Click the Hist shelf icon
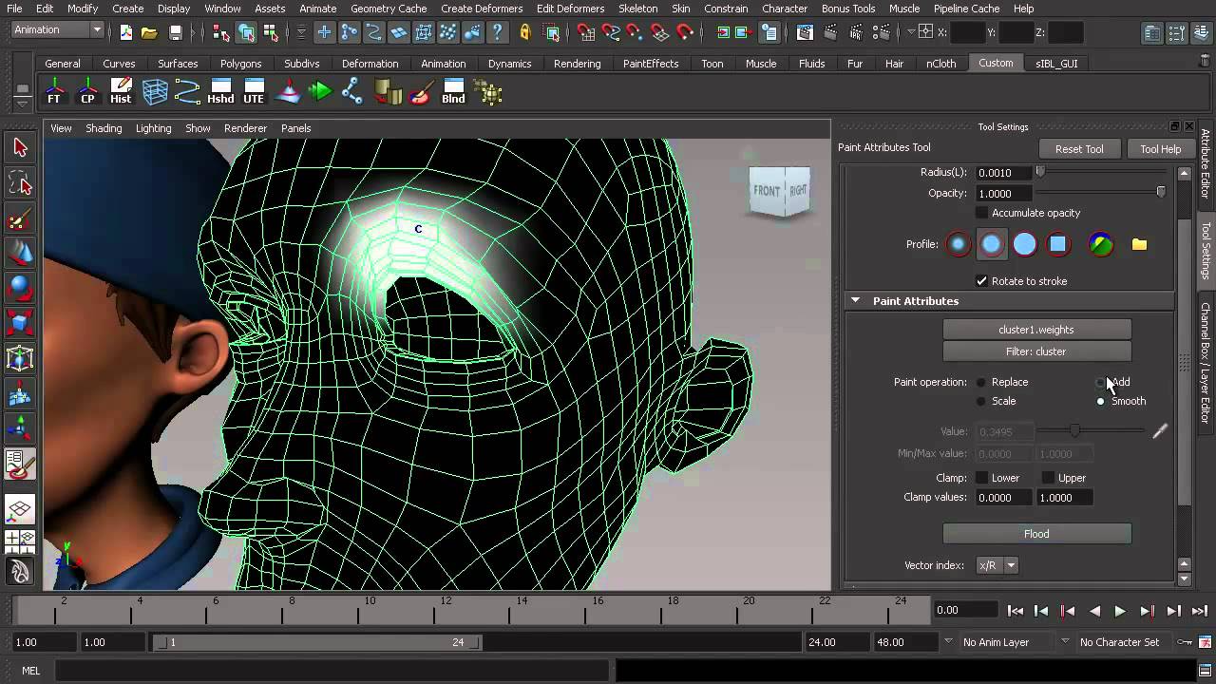The height and width of the screenshot is (684, 1216). coord(121,92)
